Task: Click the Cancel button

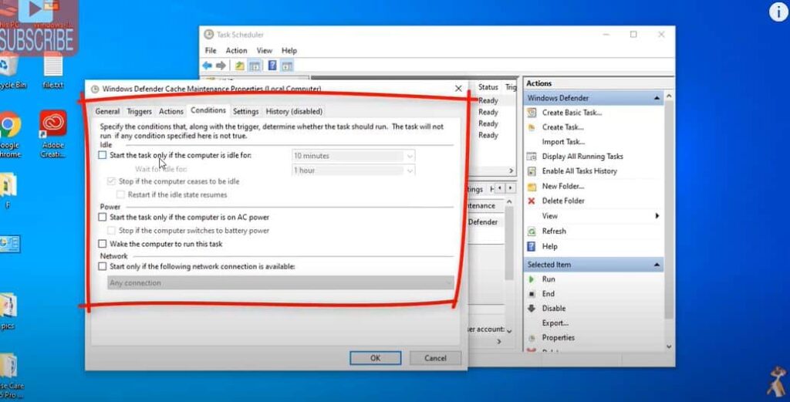Action: tap(435, 358)
